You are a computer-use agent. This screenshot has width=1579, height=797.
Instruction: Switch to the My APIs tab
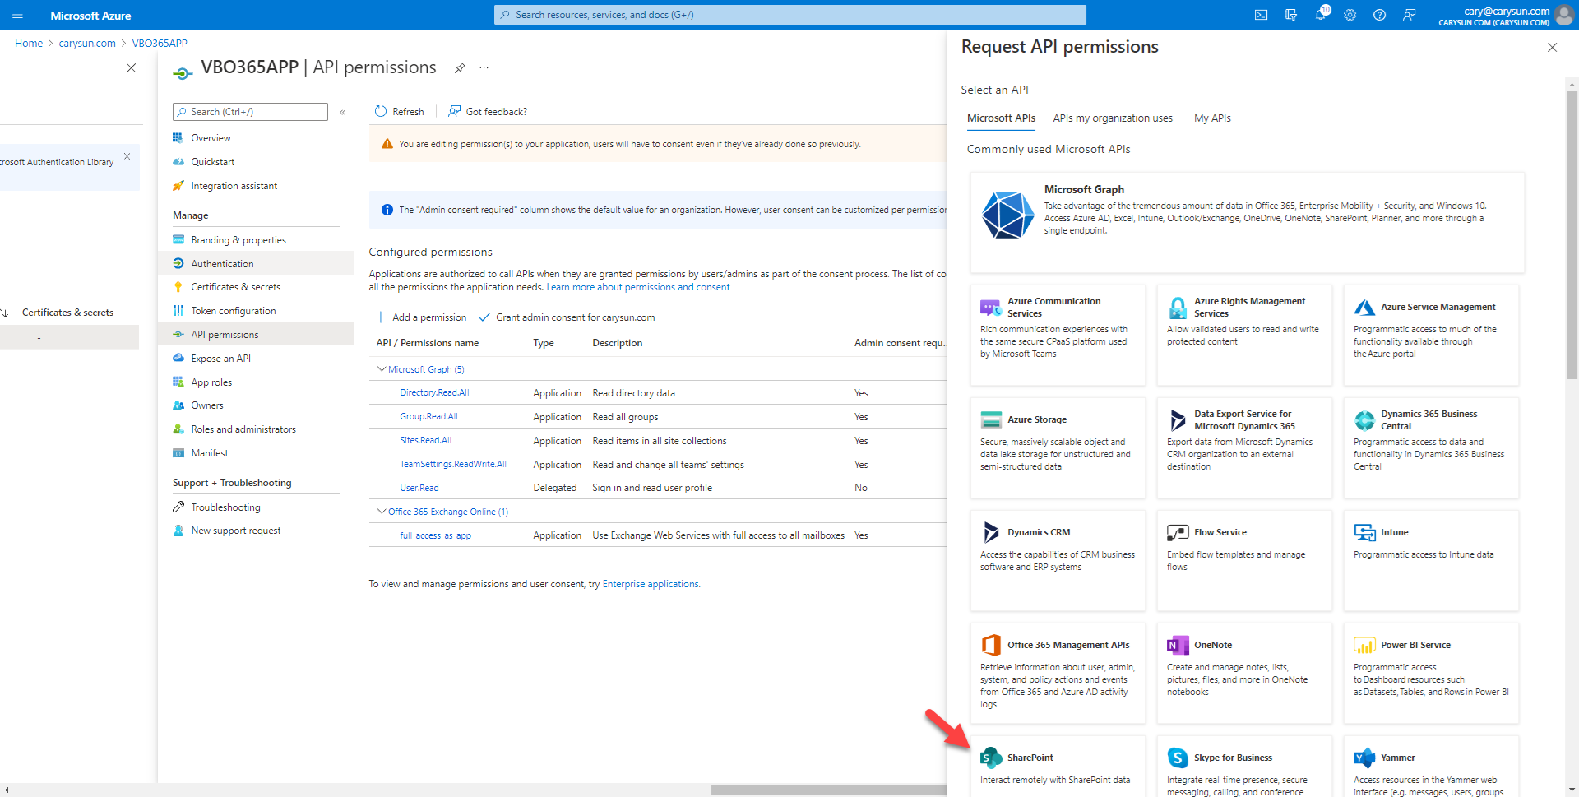tap(1212, 118)
